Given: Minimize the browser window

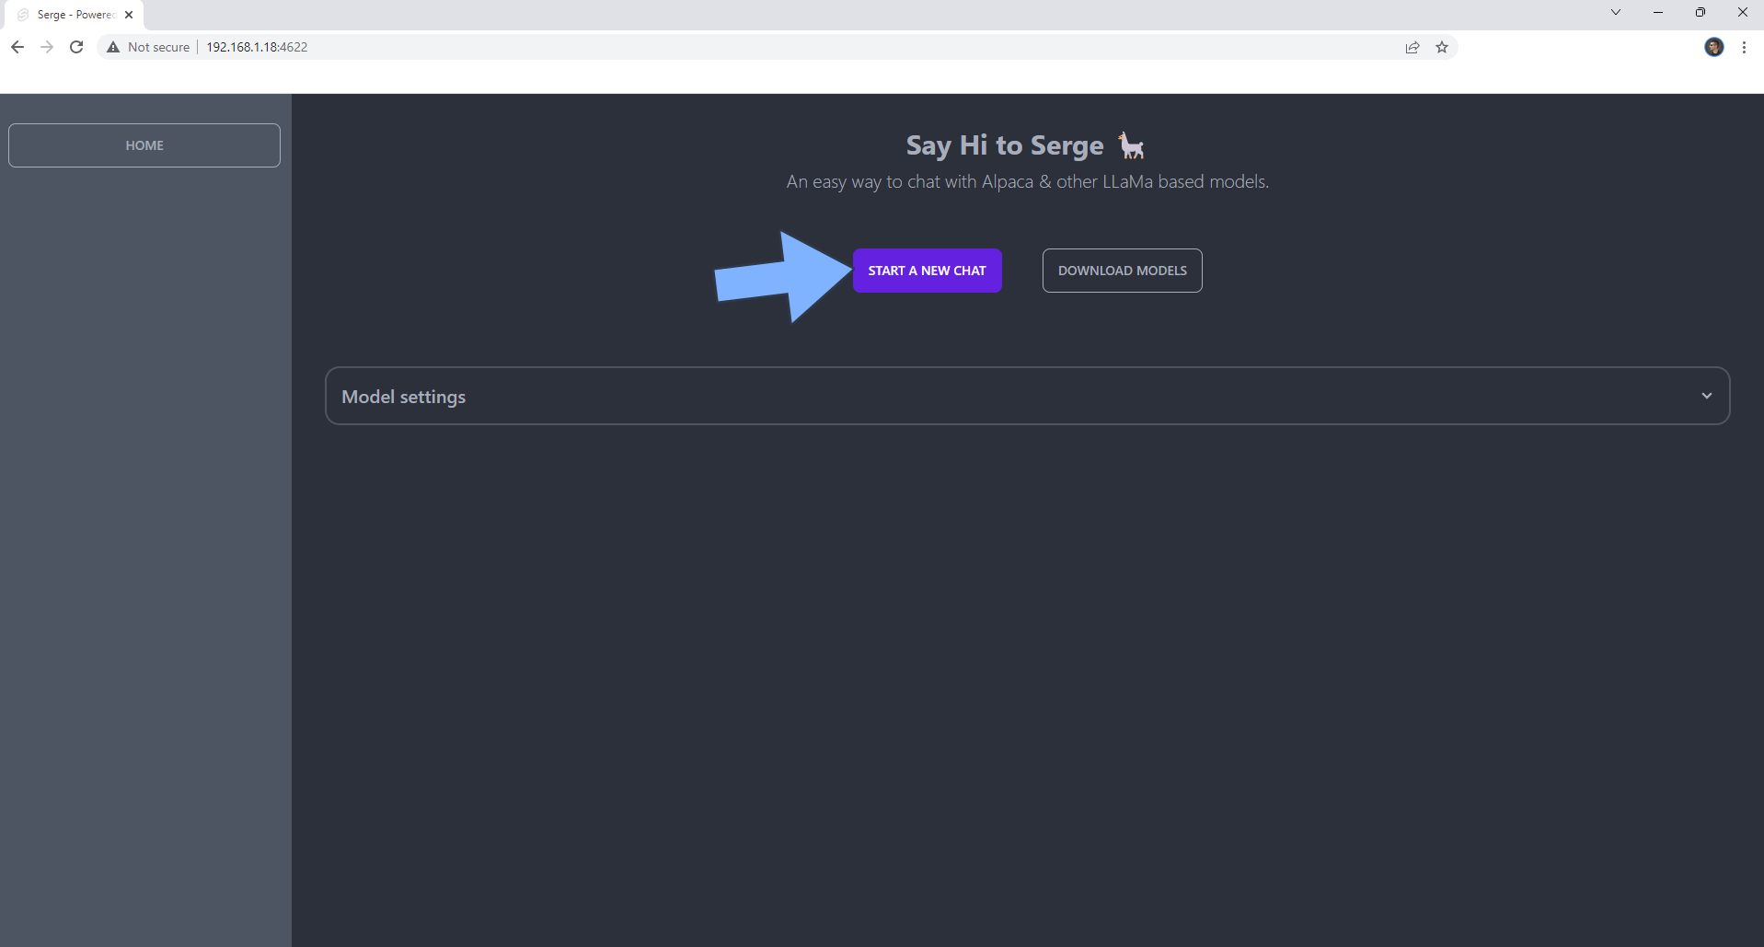Looking at the screenshot, I should (1657, 12).
